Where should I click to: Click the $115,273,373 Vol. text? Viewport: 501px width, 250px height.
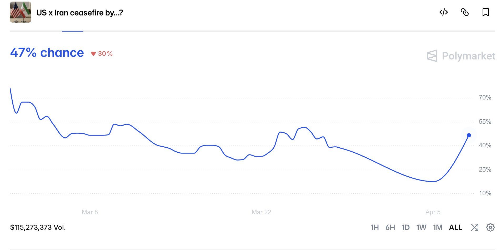pos(38,227)
